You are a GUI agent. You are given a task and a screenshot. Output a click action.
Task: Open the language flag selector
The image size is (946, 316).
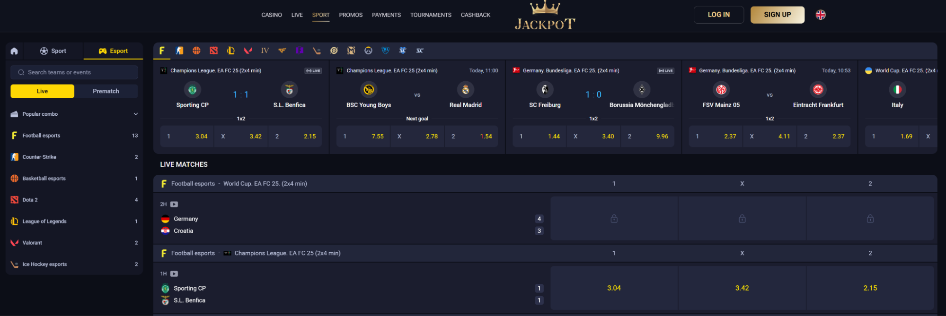(x=821, y=15)
